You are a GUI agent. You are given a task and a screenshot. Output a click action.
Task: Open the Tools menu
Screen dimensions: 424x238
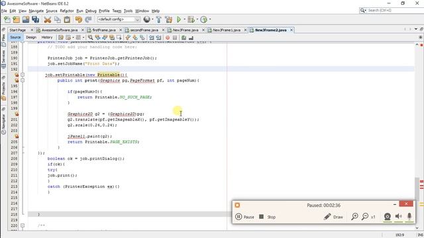click(x=128, y=11)
